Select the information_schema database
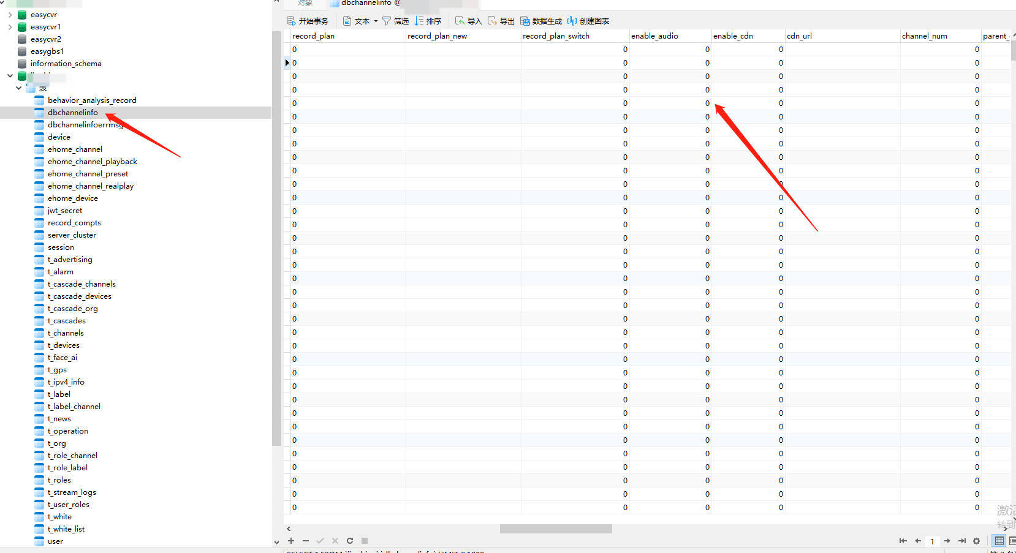Image resolution: width=1016 pixels, height=553 pixels. tap(66, 64)
